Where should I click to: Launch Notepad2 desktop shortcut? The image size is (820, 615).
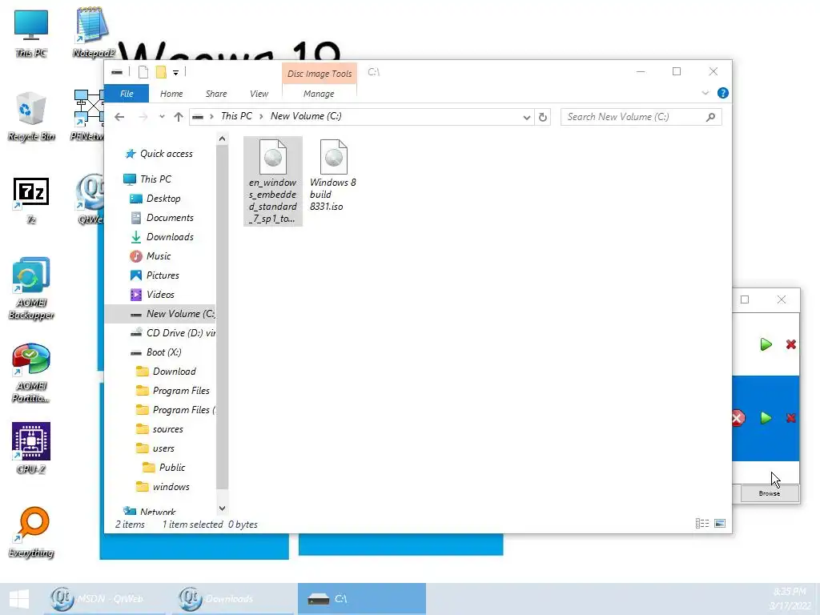[x=93, y=32]
